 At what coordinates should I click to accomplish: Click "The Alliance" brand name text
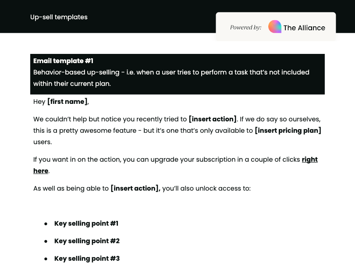pyautogui.click(x=304, y=28)
